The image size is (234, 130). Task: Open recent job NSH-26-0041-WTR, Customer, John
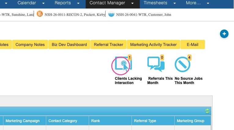point(143,15)
